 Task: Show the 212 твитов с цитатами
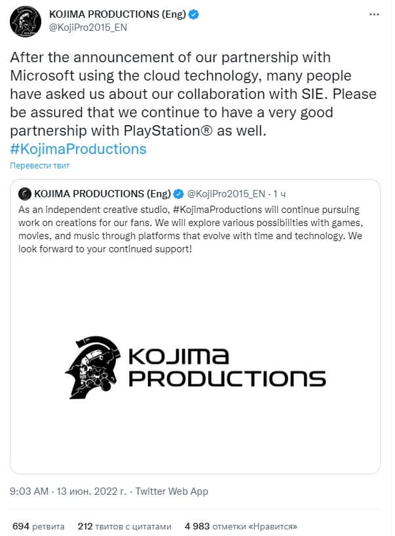[x=124, y=526]
